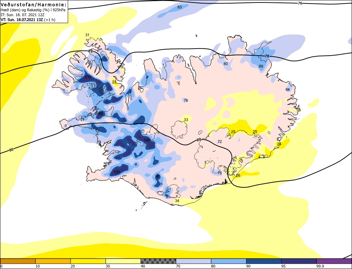Select the 80 contour label in central Iceland
Image resolution: width=352 pixels, height=269 pixels.
[199, 140]
